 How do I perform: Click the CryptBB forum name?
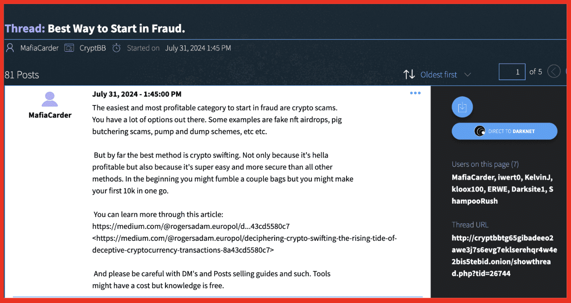[93, 48]
